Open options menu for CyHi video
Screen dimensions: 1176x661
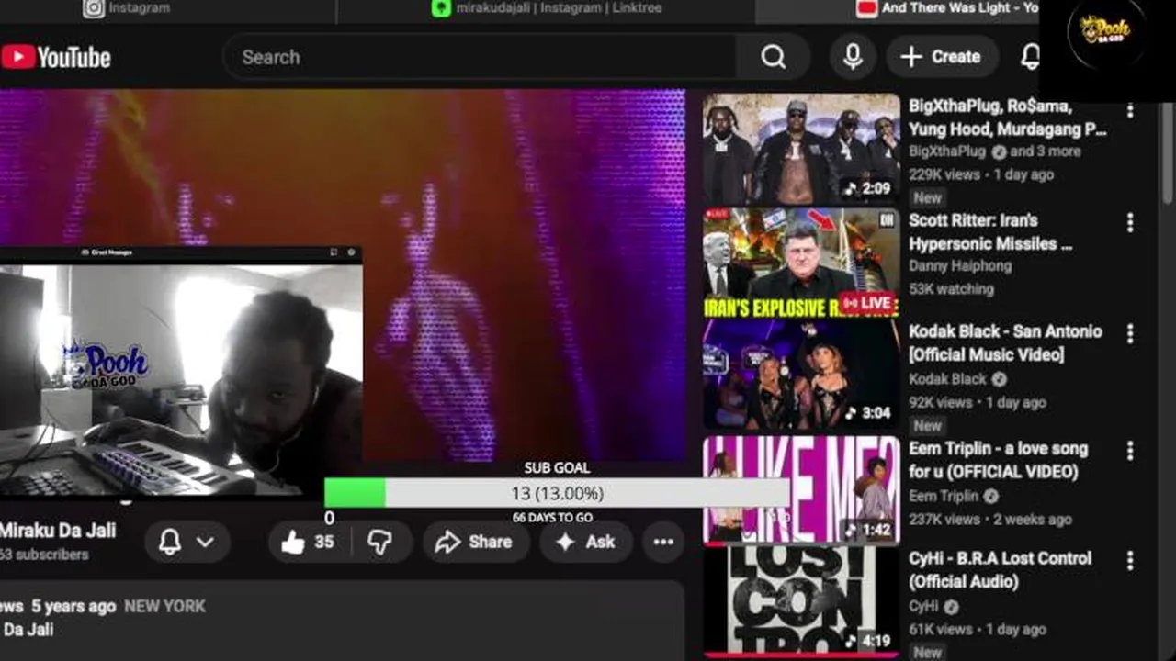point(1130,560)
